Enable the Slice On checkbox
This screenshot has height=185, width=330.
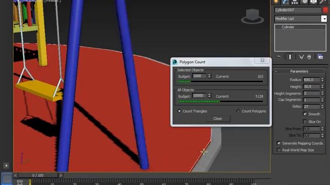[x=305, y=122]
